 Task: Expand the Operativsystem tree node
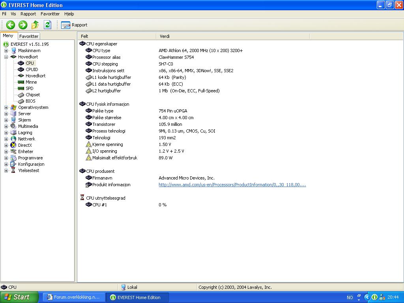(x=6, y=107)
